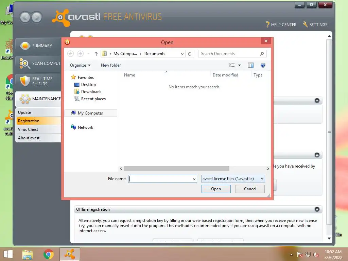
Task: Click New folder button
Action: pyautogui.click(x=111, y=65)
